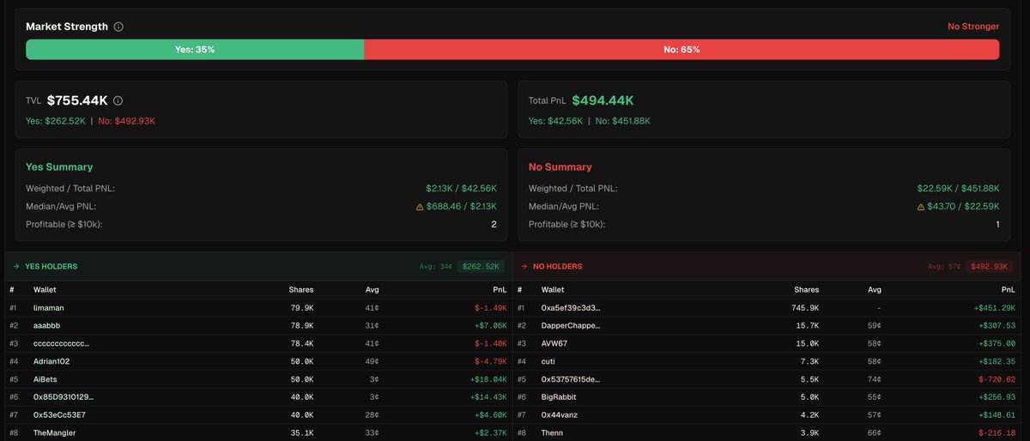Click the $22.59K / $451.88K weighted PNL value

[958, 188]
